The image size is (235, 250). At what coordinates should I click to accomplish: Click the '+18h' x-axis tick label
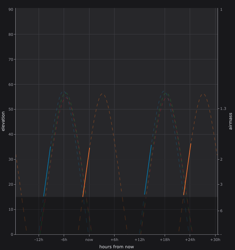(x=165, y=240)
